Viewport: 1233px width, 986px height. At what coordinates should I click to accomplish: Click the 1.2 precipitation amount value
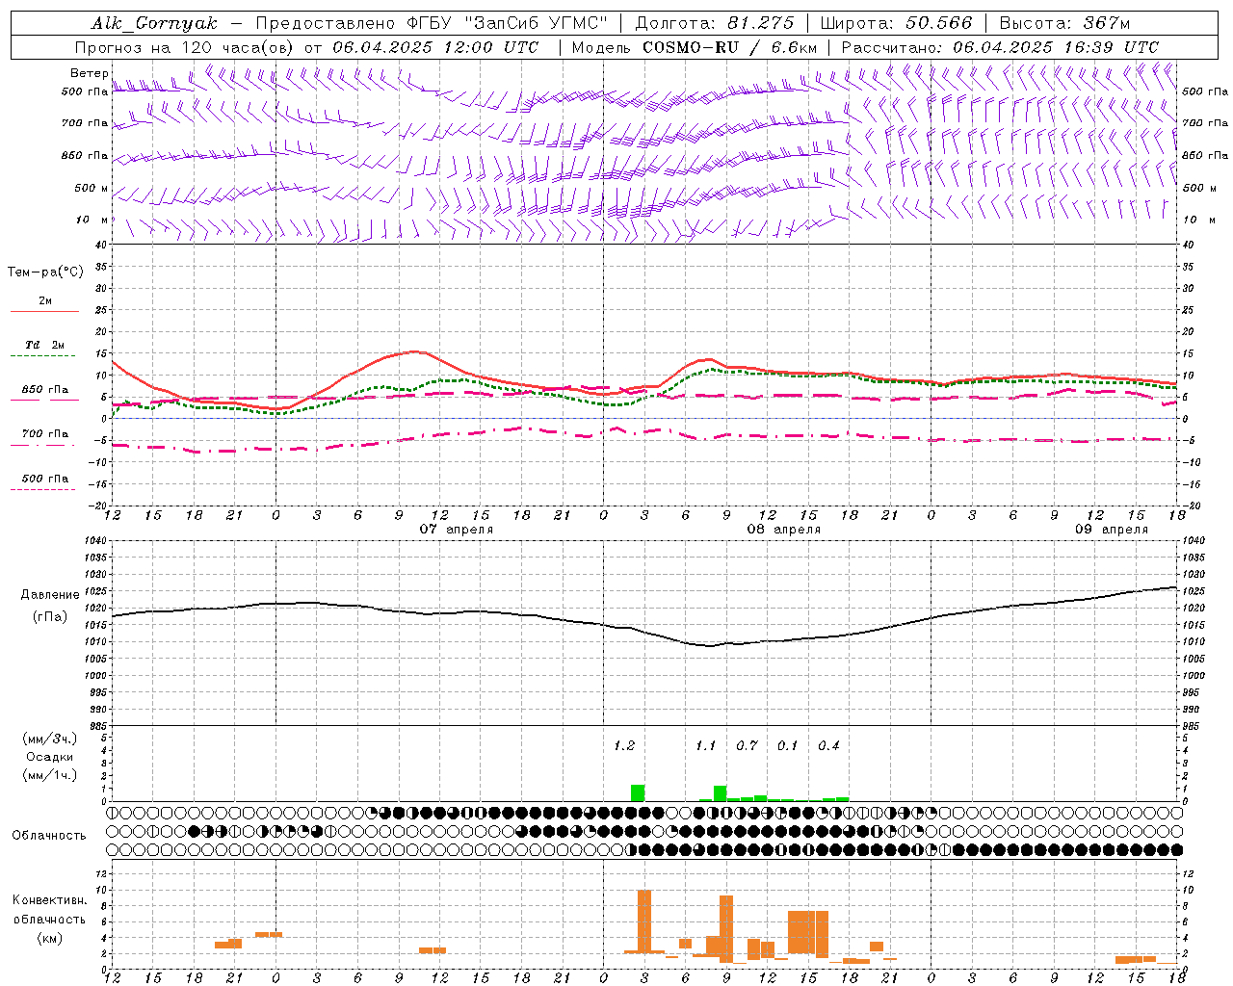coord(624,745)
